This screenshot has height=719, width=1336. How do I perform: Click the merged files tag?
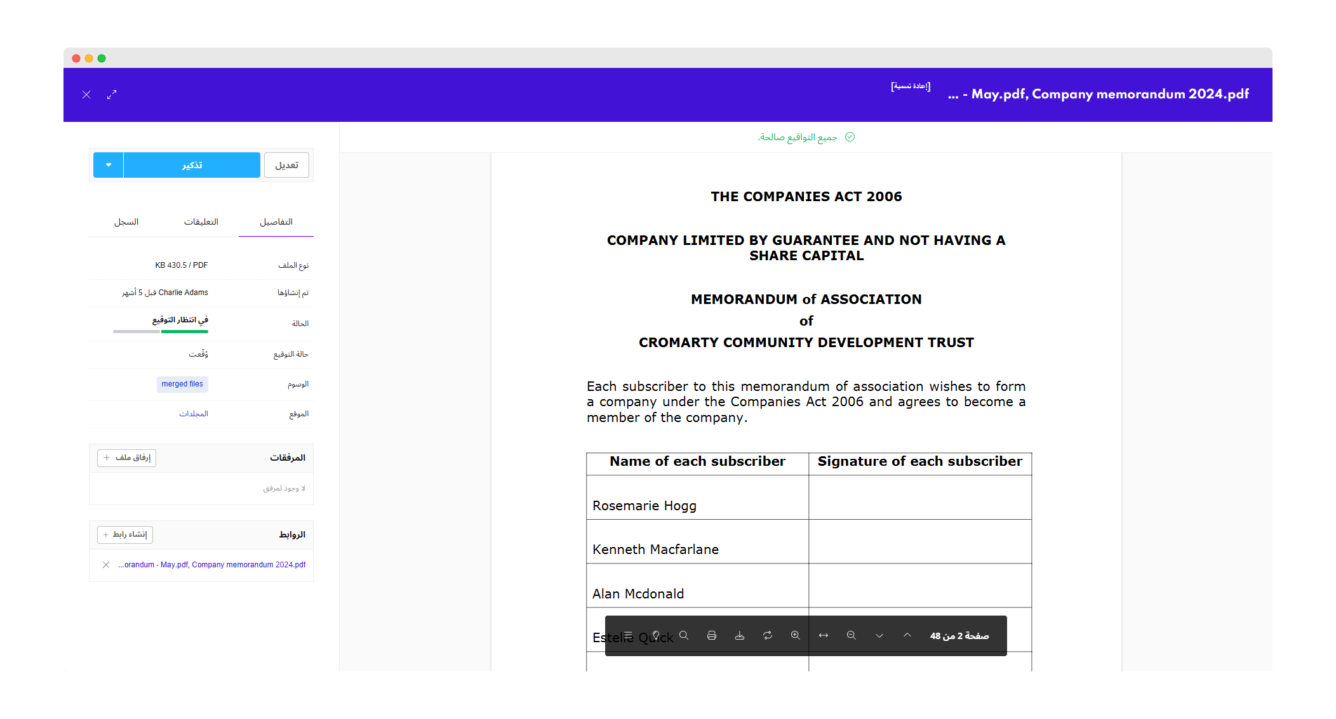point(182,384)
